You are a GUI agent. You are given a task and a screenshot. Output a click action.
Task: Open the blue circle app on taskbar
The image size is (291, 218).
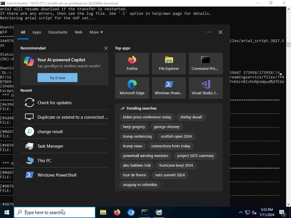click(131, 212)
